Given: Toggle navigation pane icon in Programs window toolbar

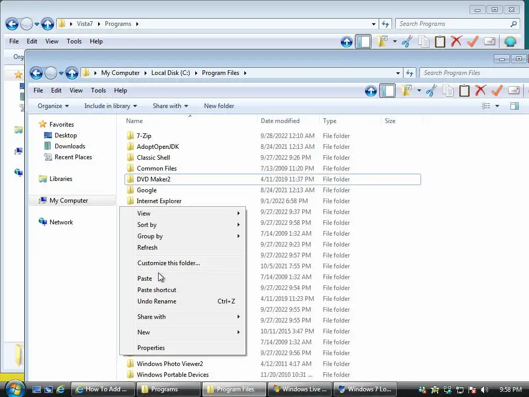Looking at the screenshot, I should tap(363, 41).
